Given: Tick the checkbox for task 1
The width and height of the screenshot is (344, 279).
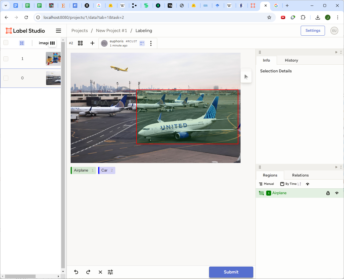Looking at the screenshot, I should tap(6, 59).
